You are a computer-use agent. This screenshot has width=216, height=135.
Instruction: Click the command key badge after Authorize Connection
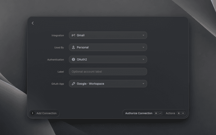156,113
